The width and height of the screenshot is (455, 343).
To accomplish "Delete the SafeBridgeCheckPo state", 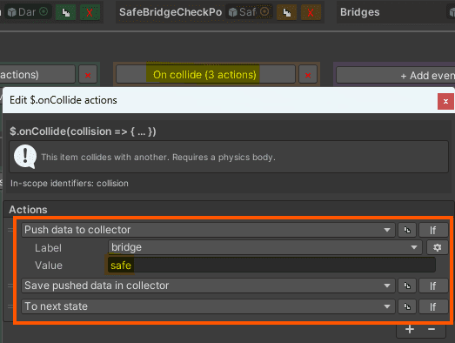I will point(311,12).
